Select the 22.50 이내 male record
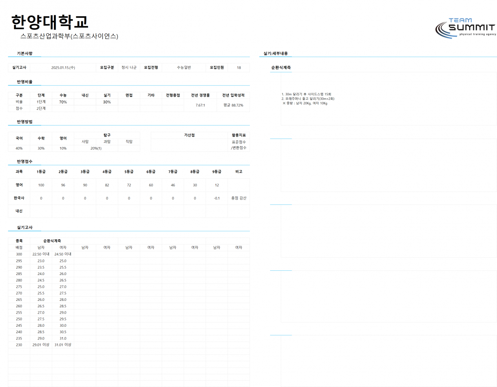This screenshot has height=387, width=497. (41, 254)
